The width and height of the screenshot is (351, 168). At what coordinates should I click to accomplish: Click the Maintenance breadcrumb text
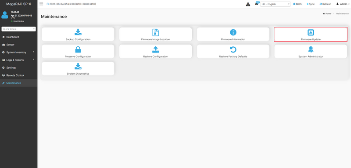[x=342, y=14]
